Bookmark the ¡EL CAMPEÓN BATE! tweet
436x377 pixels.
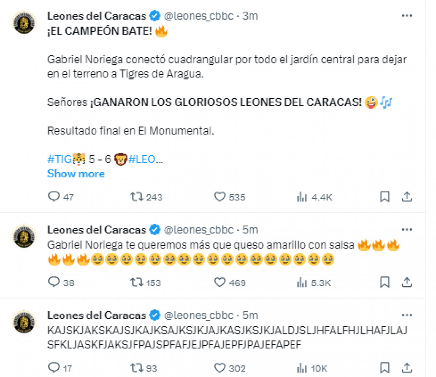coord(384,196)
